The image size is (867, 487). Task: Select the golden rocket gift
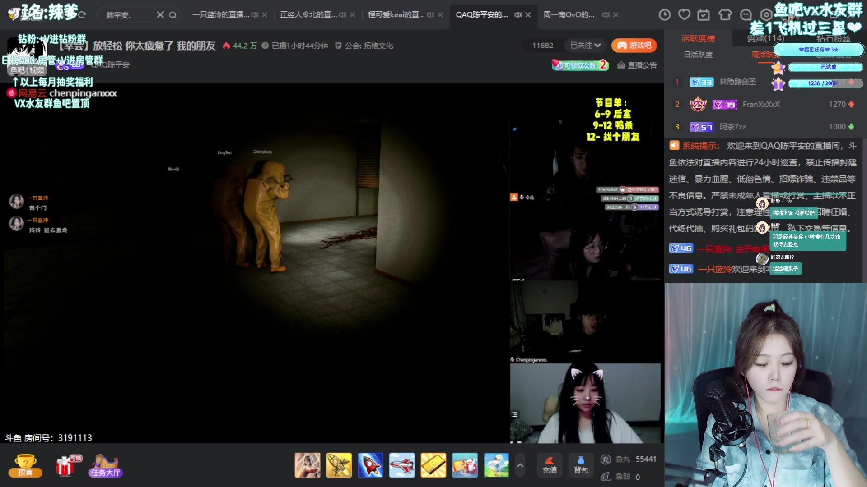(339, 465)
